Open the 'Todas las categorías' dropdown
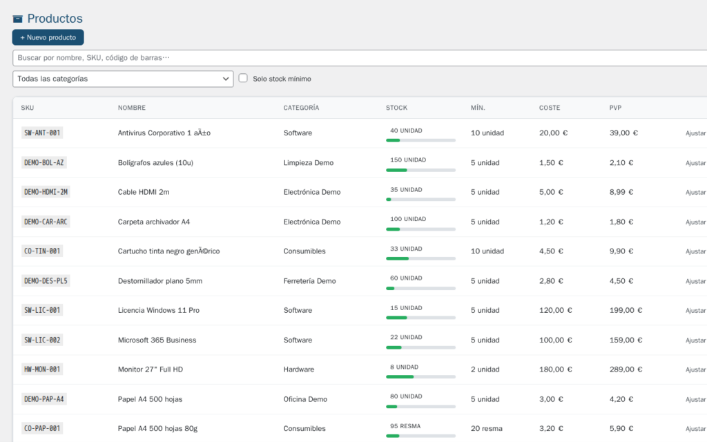707x442 pixels. tap(122, 79)
